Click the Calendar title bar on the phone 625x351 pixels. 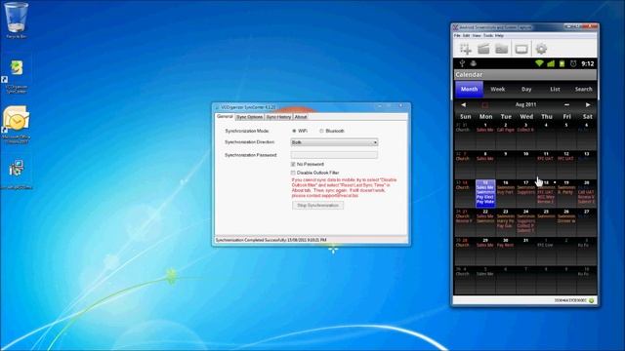click(525, 75)
